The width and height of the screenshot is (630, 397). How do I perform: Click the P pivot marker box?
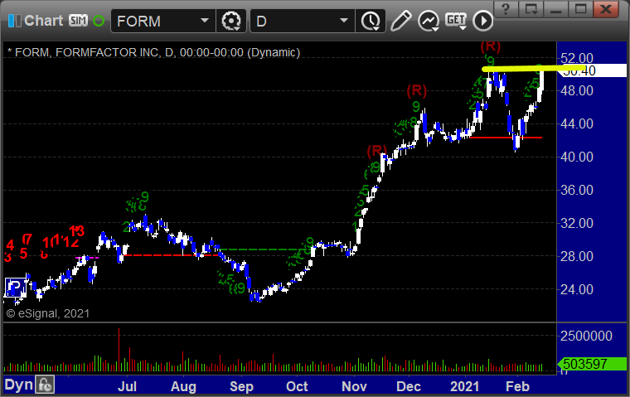(15, 288)
